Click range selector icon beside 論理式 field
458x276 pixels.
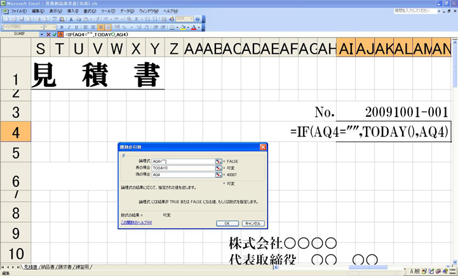219,161
